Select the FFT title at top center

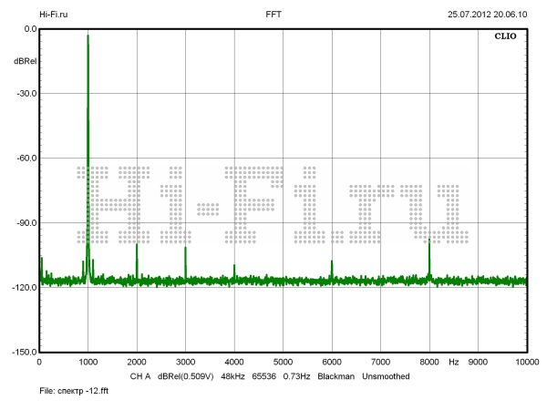tap(273, 15)
